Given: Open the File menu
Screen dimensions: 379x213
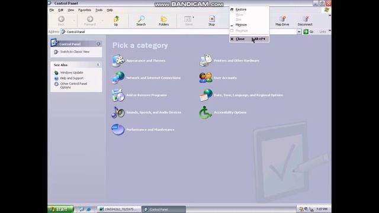Looking at the screenshot, I should [x=52, y=10].
